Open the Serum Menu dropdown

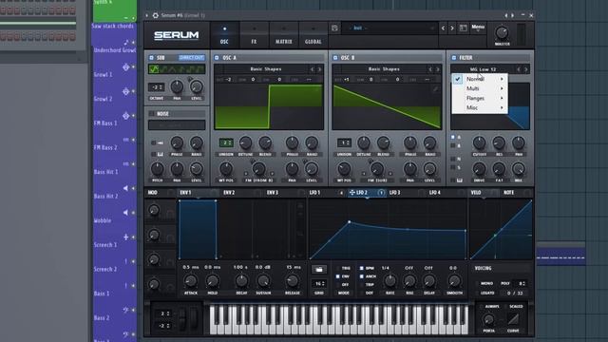point(478,28)
